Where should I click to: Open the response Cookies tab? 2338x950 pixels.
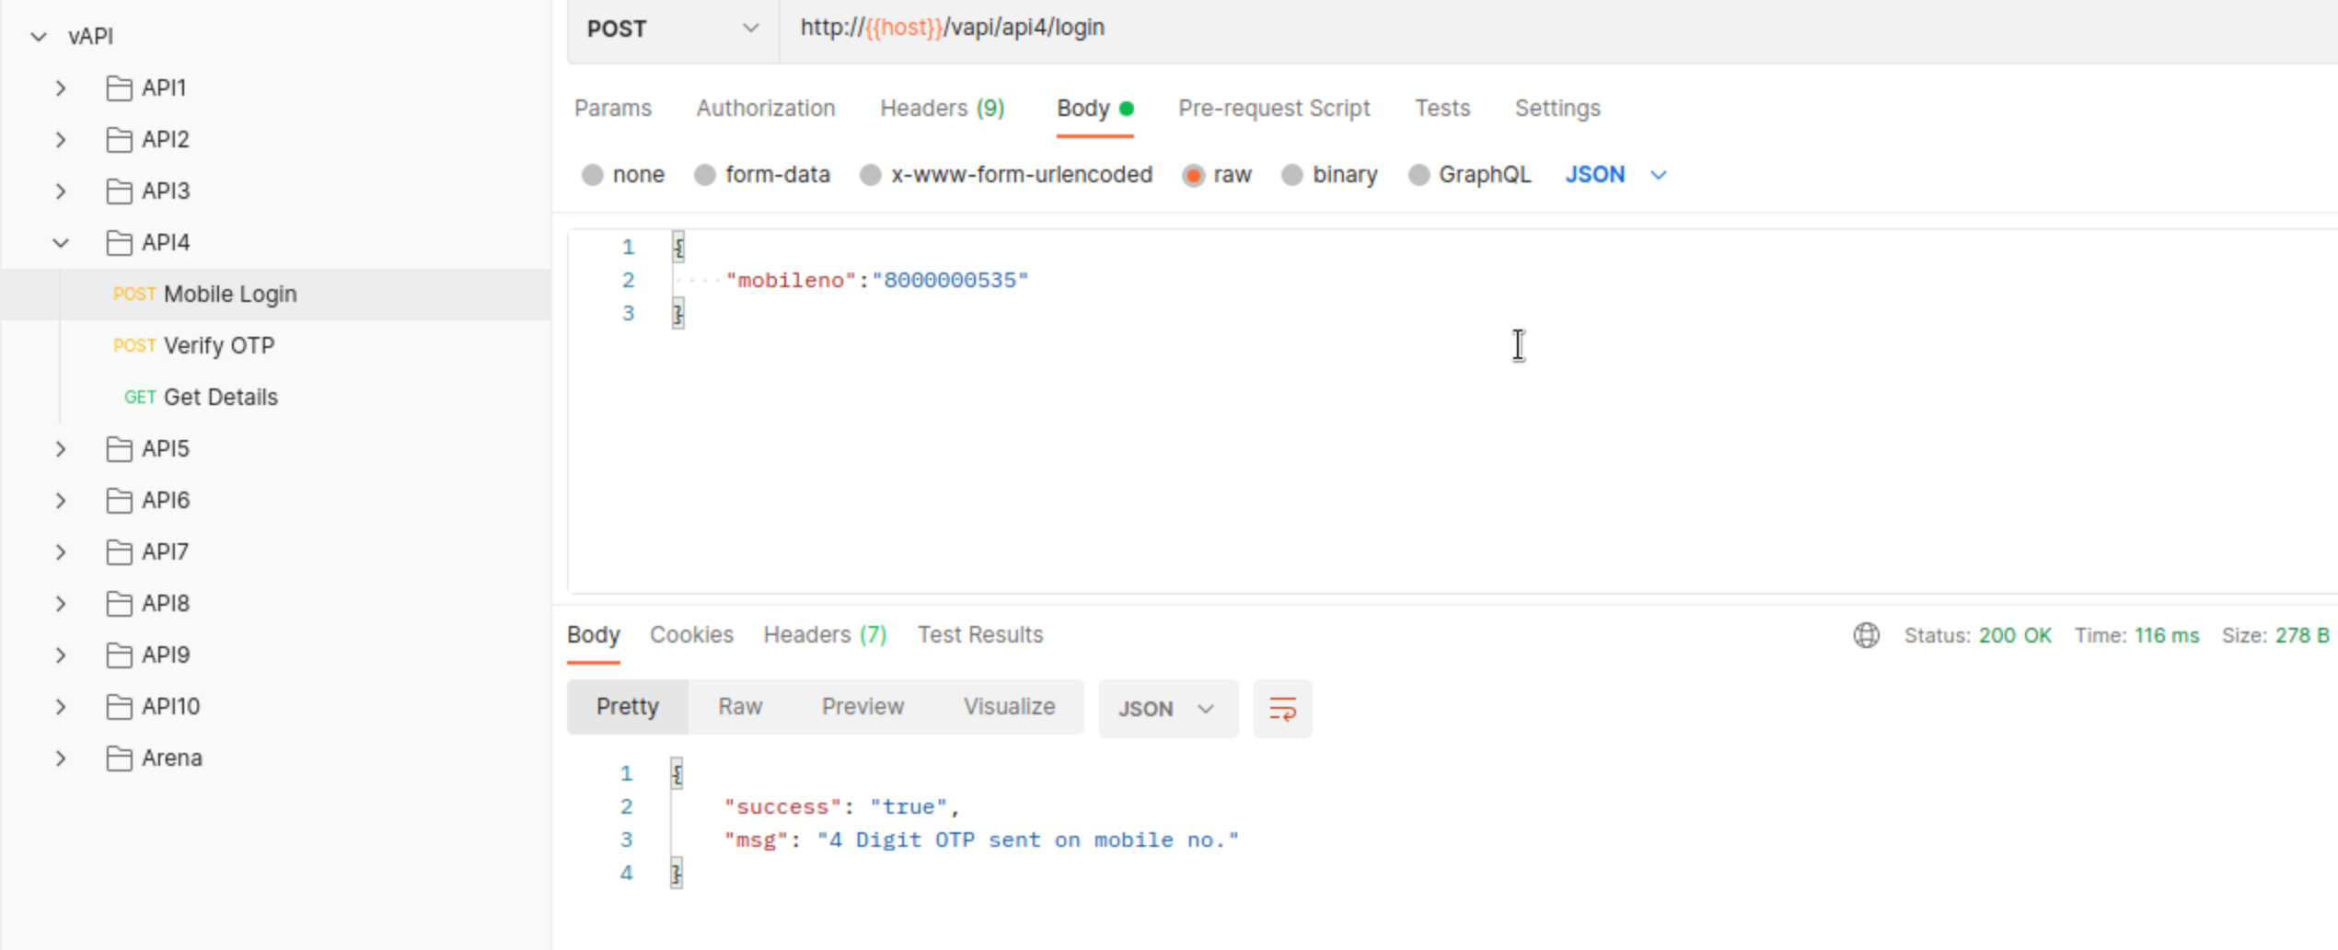point(691,635)
